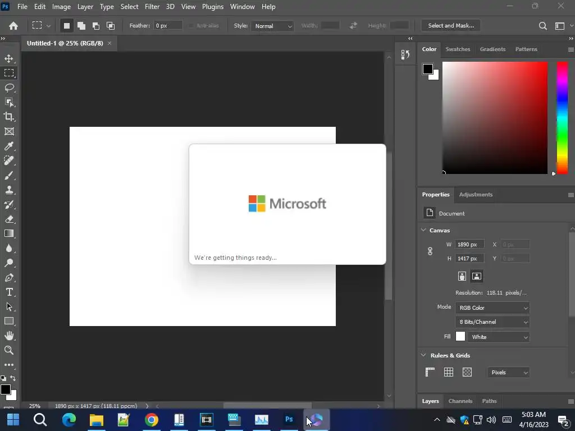The image size is (575, 431).
Task: Switch to the Swatches tab
Action: click(x=458, y=49)
